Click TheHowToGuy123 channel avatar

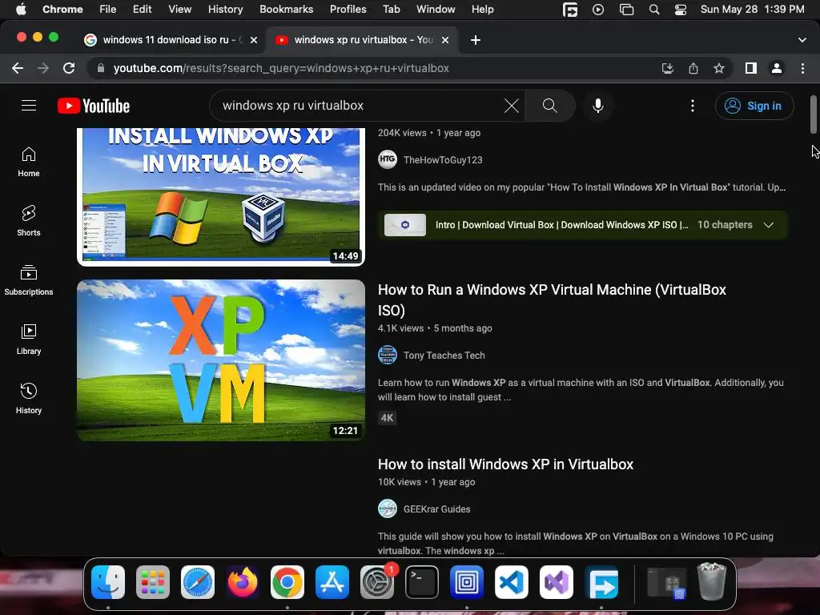point(388,159)
